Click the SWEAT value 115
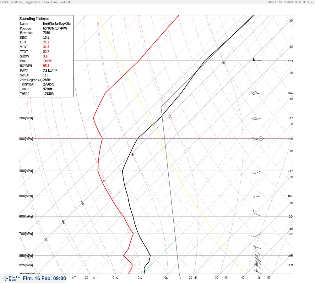The height and width of the screenshot is (283, 315). (46, 75)
